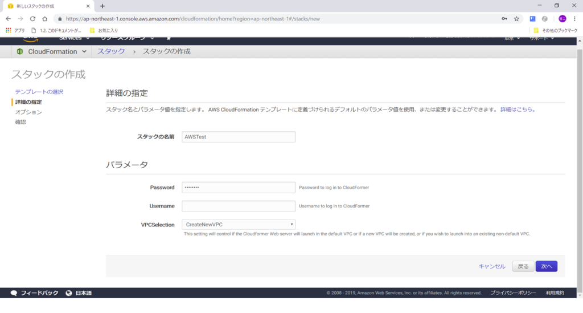Click the browser forward arrow
Image resolution: width=583 pixels, height=313 pixels.
pos(20,19)
